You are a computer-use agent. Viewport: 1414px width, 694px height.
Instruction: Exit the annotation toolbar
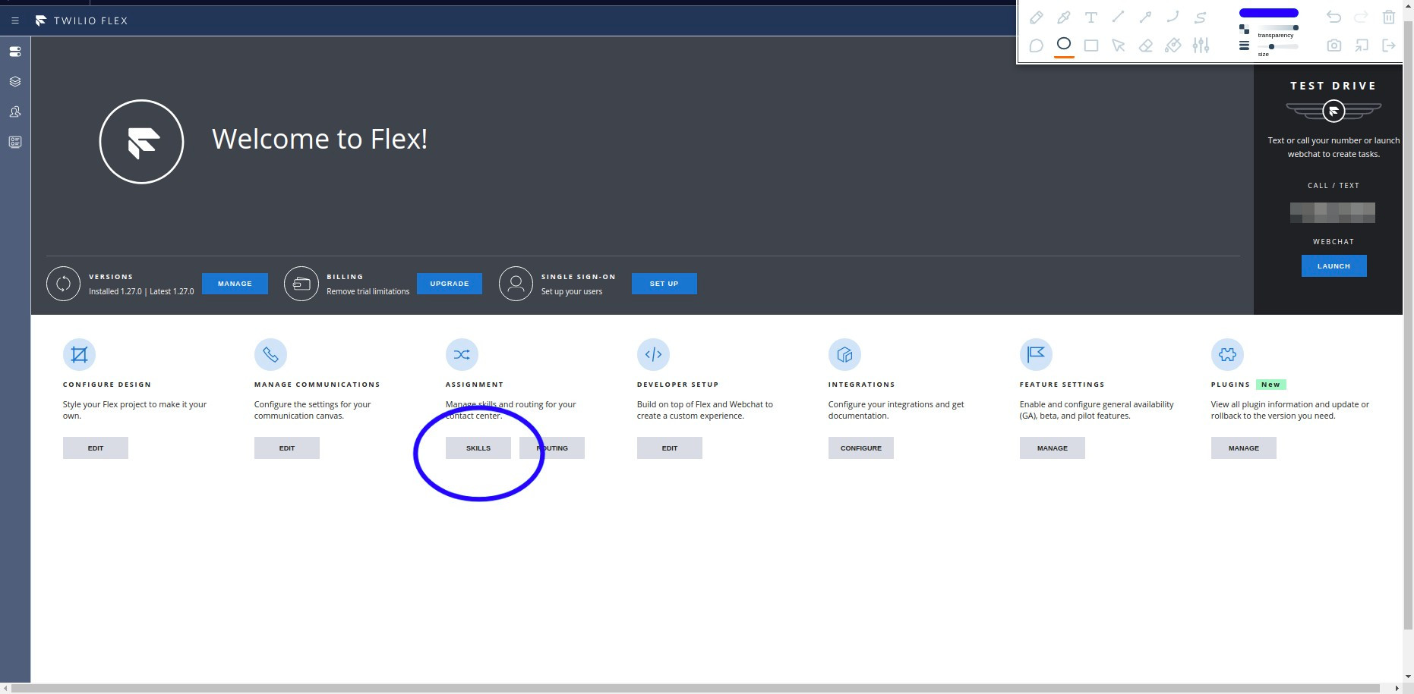click(x=1389, y=46)
